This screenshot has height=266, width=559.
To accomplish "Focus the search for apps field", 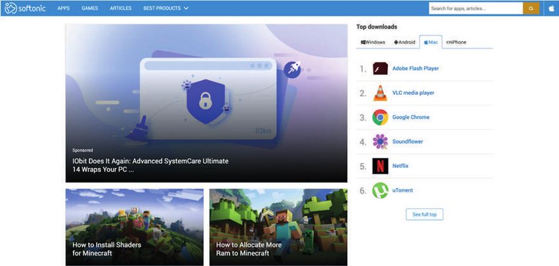I will [475, 8].
